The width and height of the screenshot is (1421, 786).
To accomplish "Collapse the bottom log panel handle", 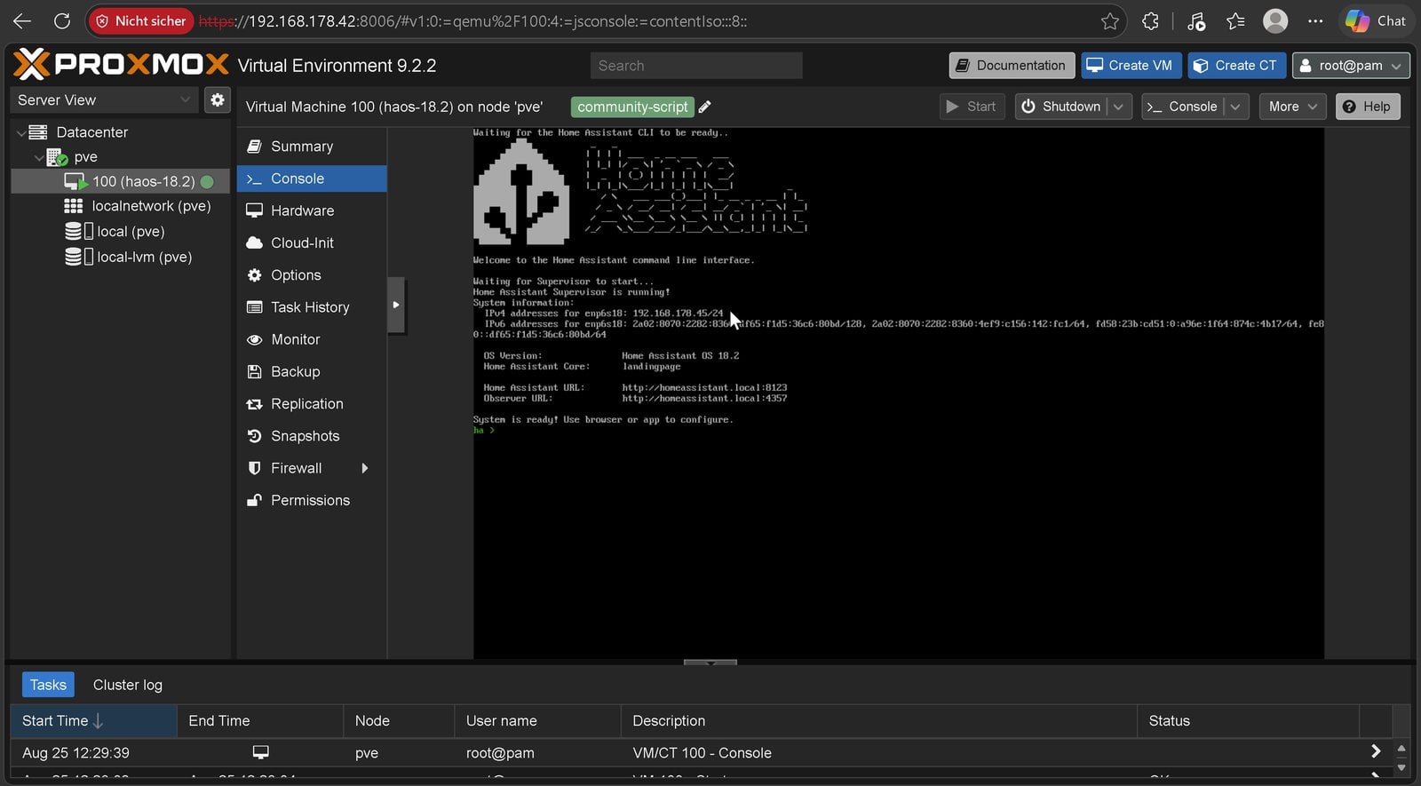I will (710, 663).
